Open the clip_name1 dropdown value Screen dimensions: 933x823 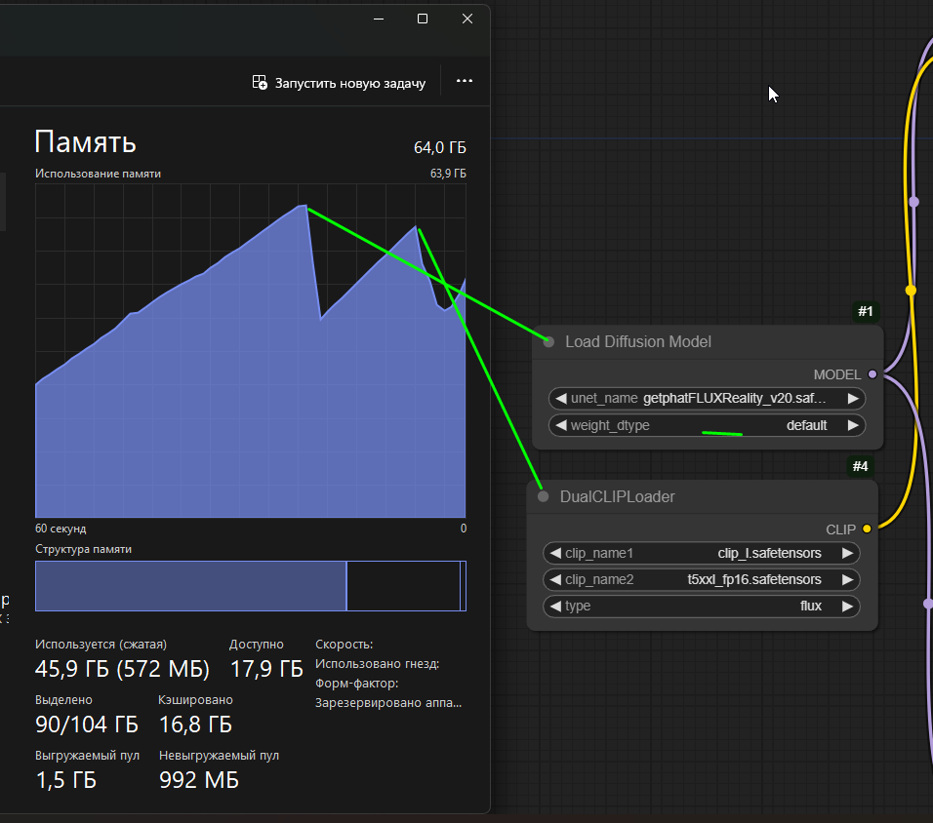(769, 554)
